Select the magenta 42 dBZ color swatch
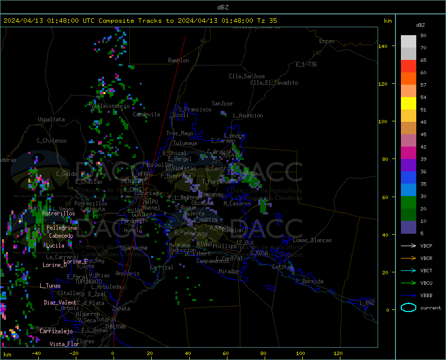Viewport: 446px width, 360px height. coord(408,153)
